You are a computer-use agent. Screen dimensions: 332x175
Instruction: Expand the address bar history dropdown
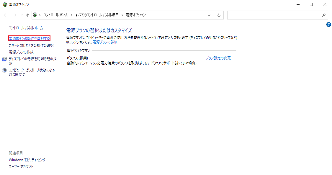click(x=209, y=15)
